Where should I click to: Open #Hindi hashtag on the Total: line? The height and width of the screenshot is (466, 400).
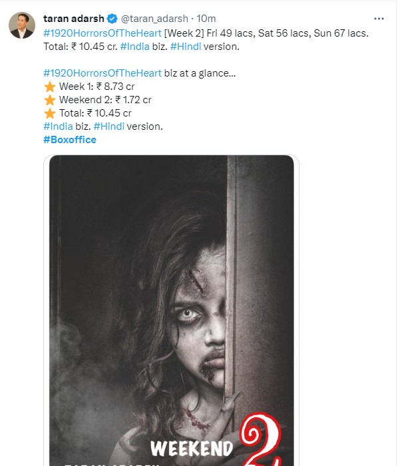coord(186,47)
